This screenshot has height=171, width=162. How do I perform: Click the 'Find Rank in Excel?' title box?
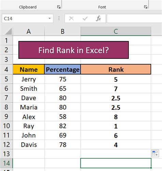click(73, 50)
